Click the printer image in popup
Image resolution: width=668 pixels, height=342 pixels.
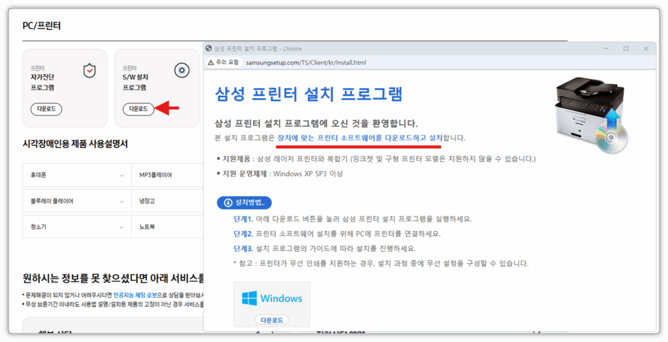pos(592,114)
